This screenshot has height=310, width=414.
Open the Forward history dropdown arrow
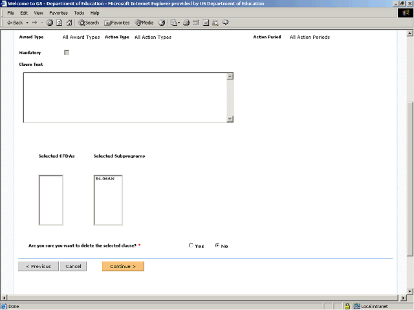[x=42, y=23]
